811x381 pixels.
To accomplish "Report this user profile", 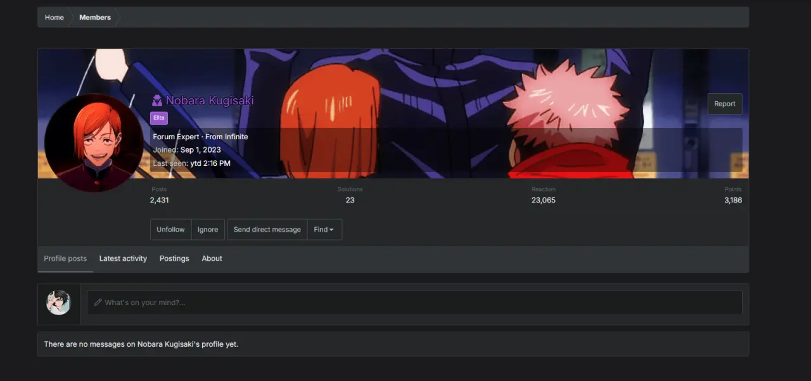I will pos(725,104).
